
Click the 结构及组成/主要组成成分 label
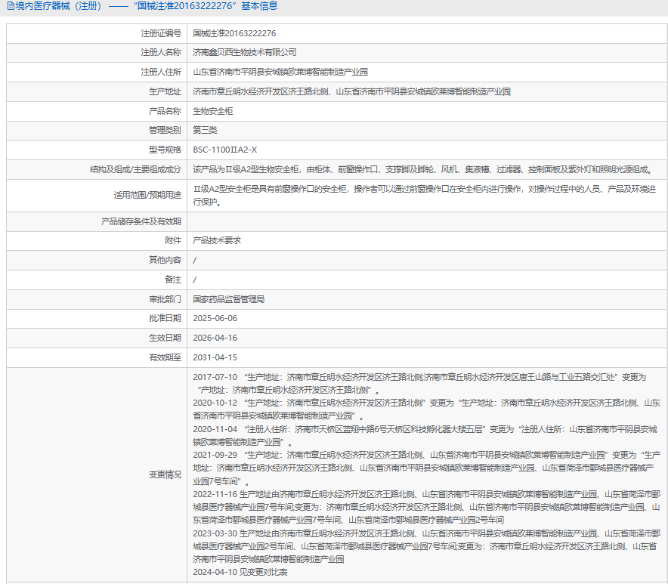pyautogui.click(x=135, y=169)
